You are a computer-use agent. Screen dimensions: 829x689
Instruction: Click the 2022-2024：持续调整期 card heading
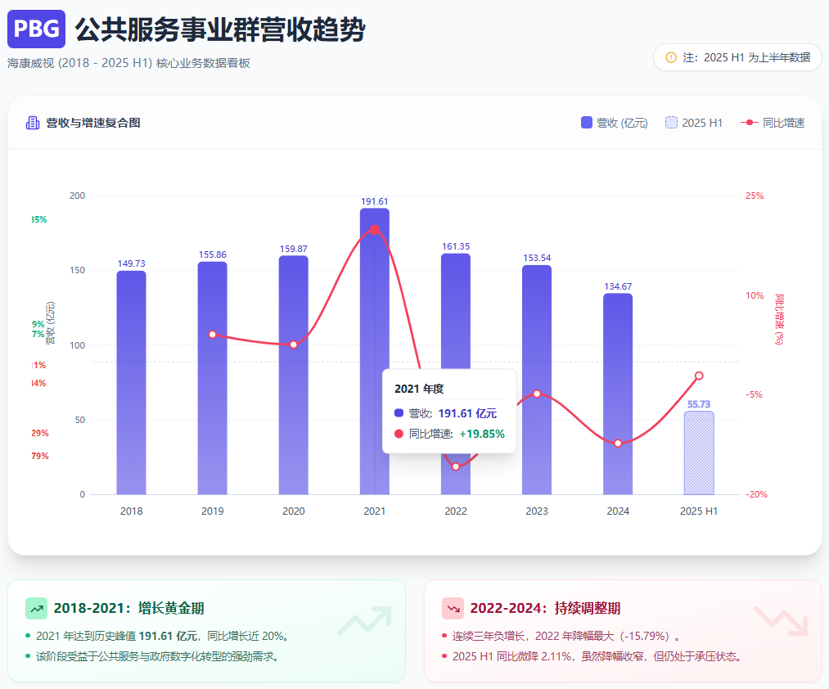coord(545,608)
